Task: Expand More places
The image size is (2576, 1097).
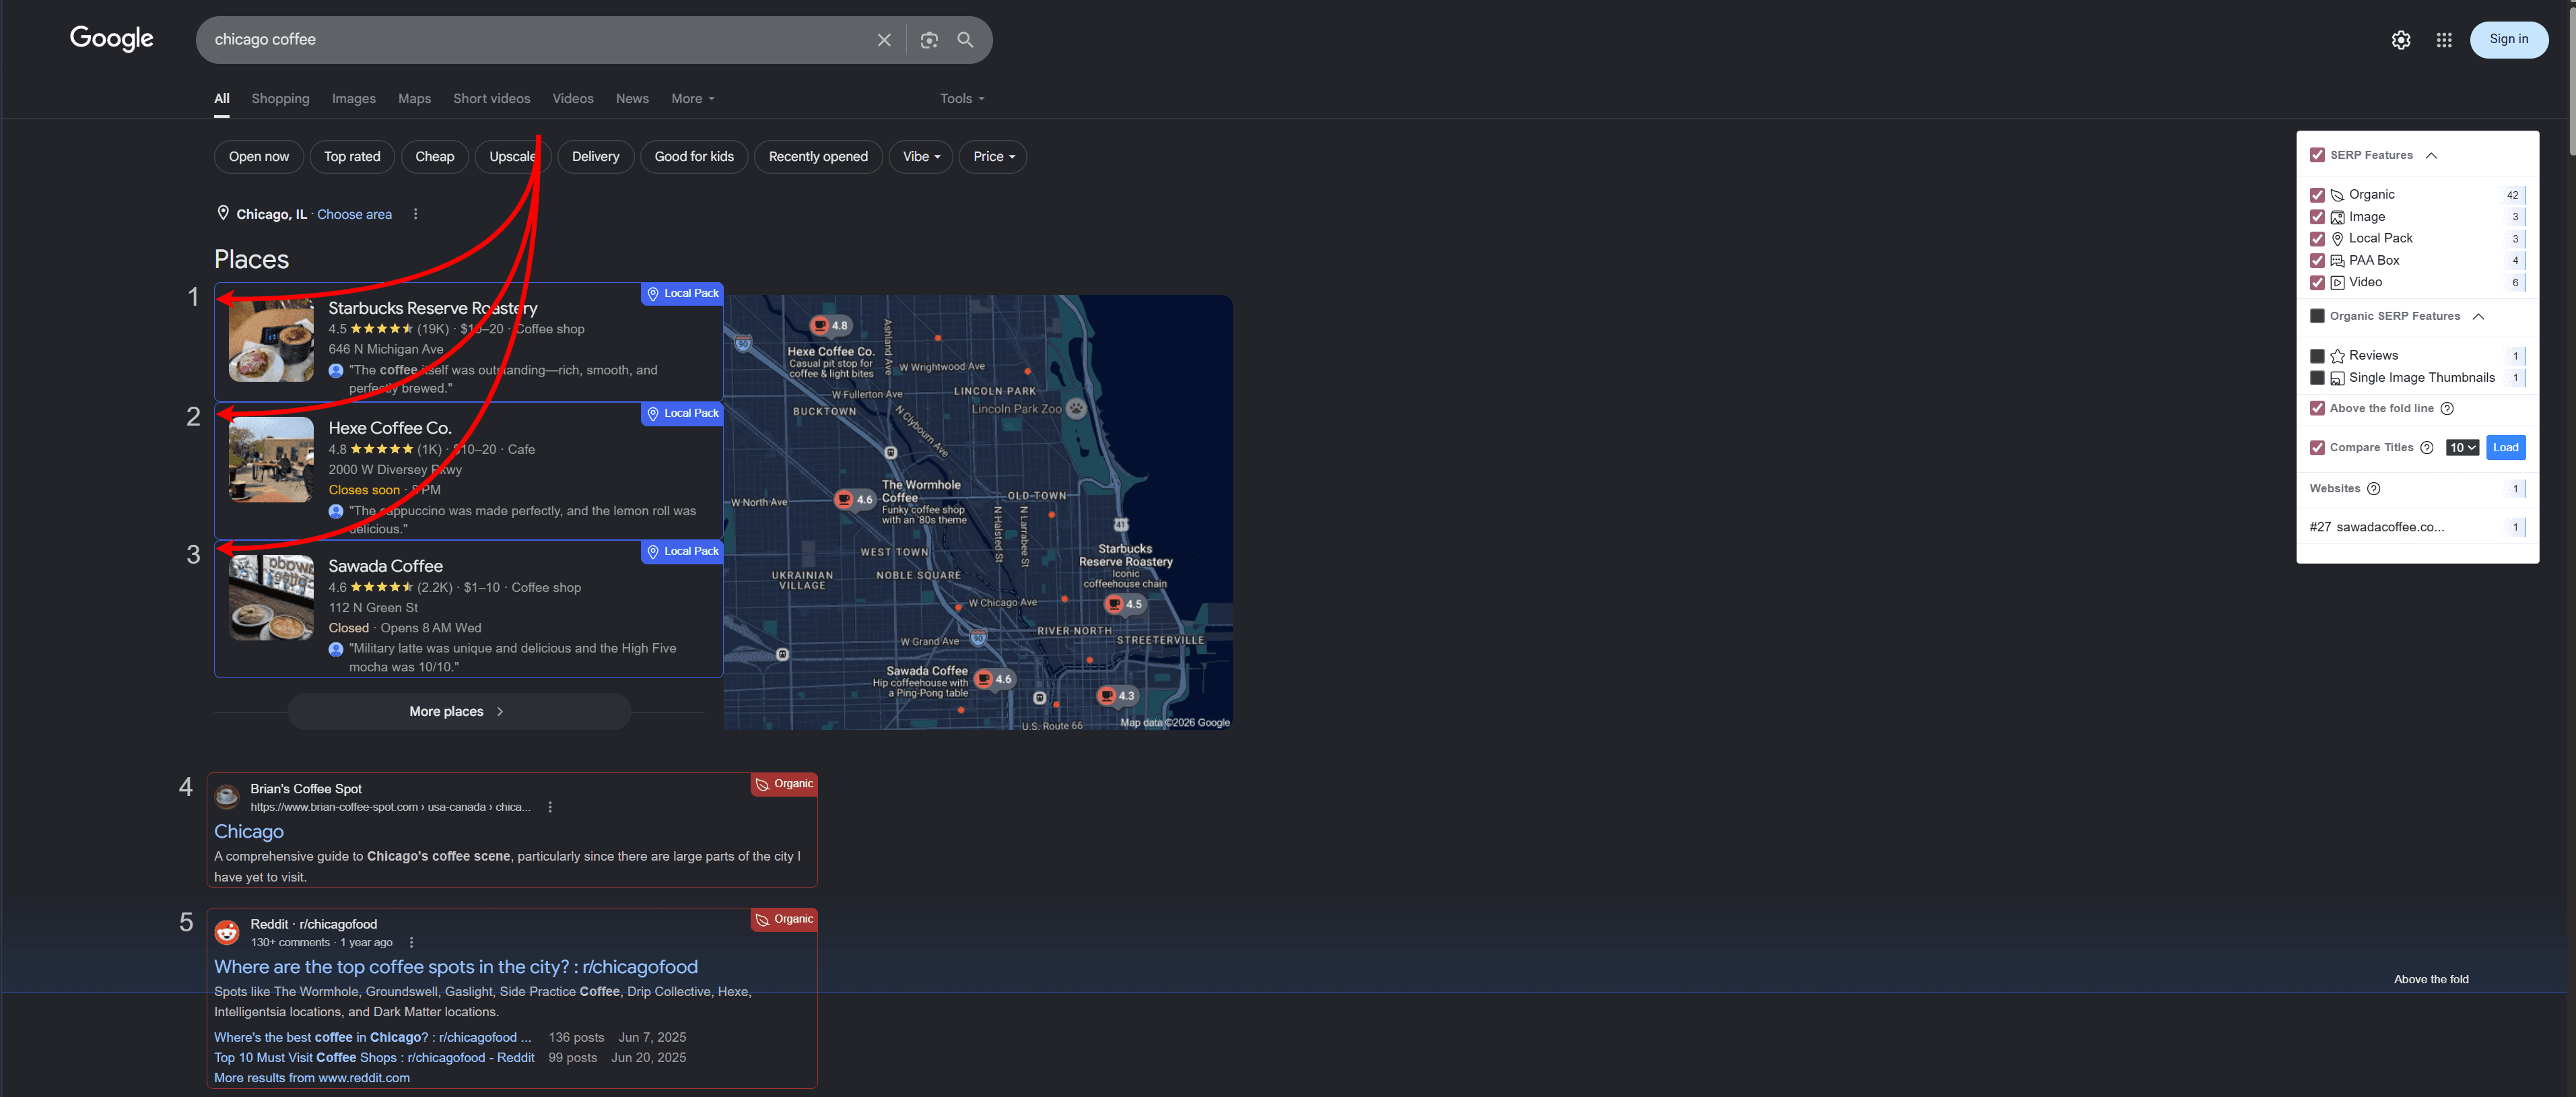Action: [459, 712]
